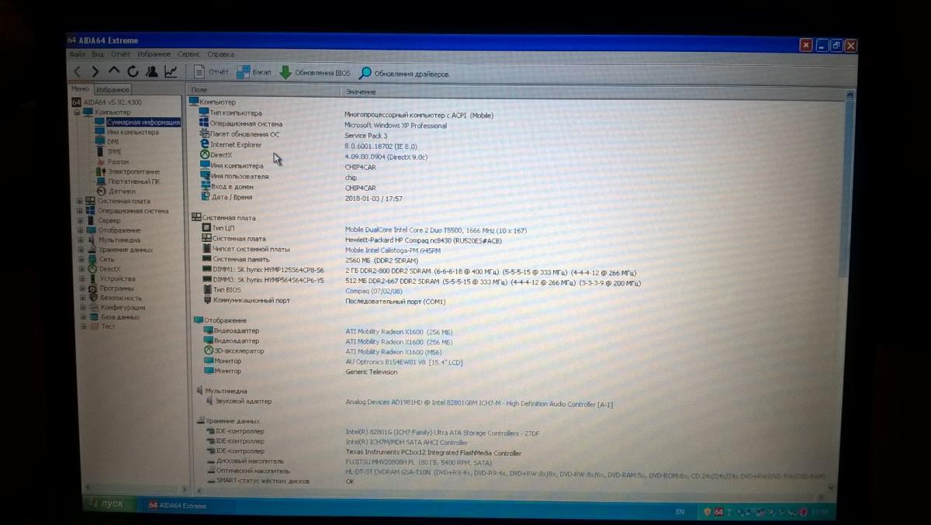
Task: Click the AIDA64 Extreme taskbar button
Action: [x=178, y=506]
